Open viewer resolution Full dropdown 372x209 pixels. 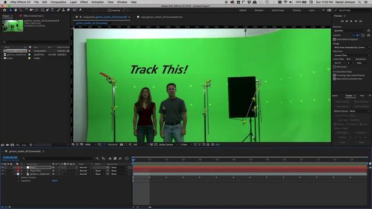point(141,145)
